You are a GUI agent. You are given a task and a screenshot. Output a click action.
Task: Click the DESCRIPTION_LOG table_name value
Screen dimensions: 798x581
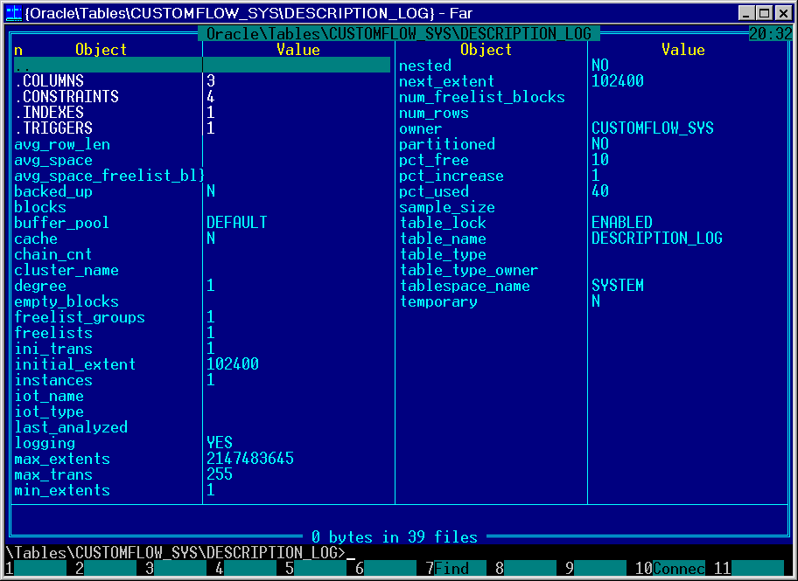pyautogui.click(x=657, y=239)
